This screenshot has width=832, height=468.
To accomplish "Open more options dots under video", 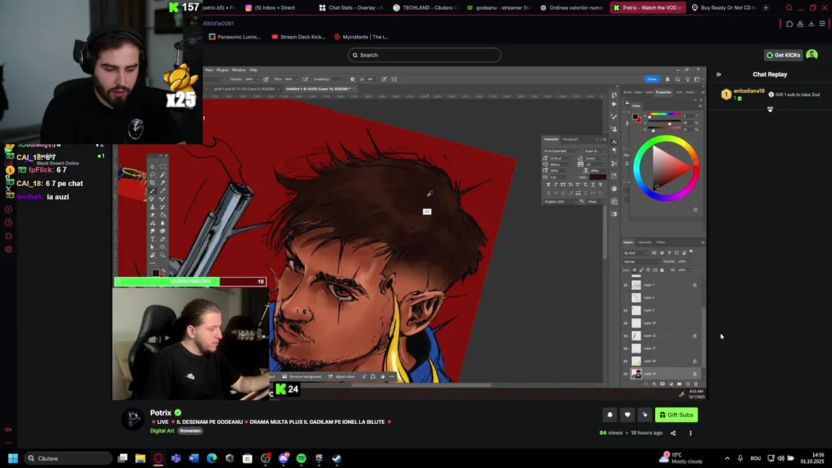I will tap(690, 433).
